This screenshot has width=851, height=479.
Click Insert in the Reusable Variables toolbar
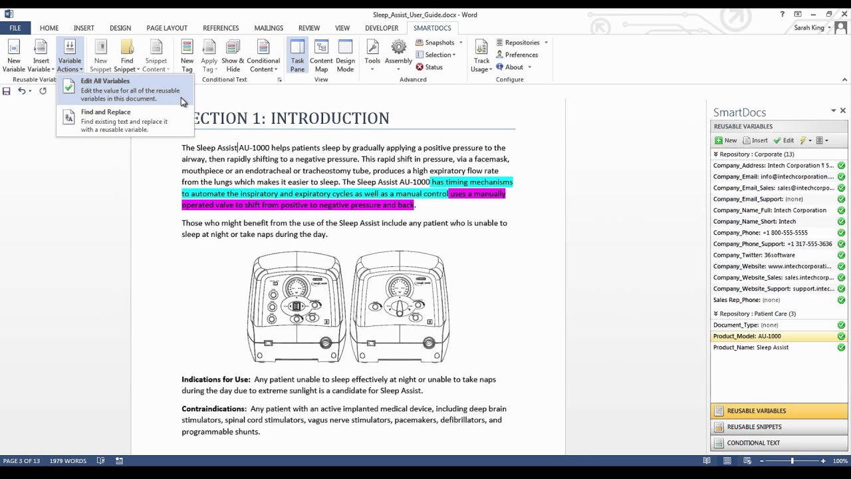tap(755, 140)
